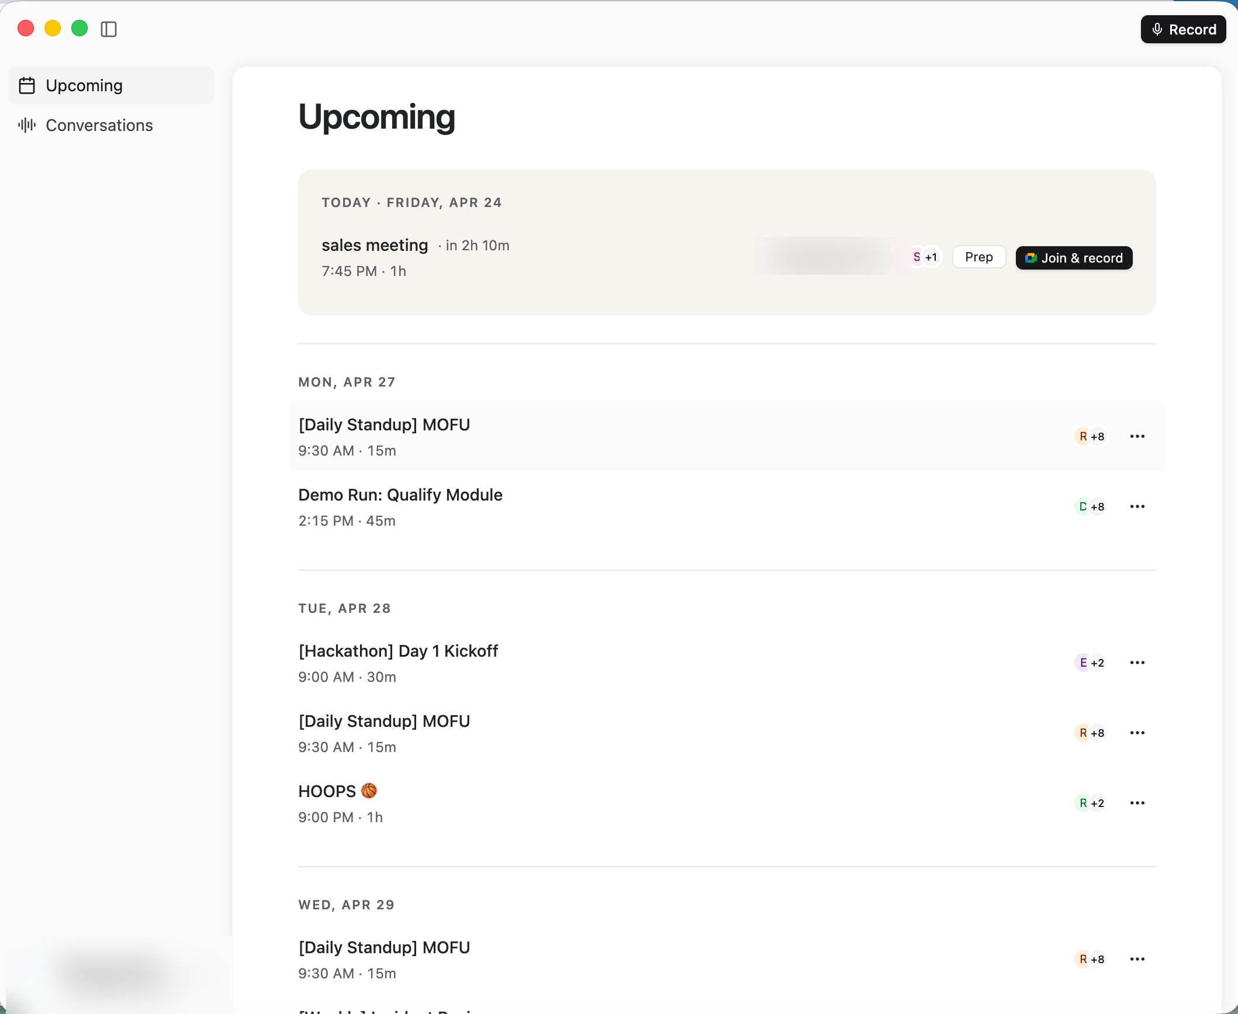This screenshot has height=1014, width=1238.
Task: Click the 9:00 PM · 1h time text
Action: click(x=340, y=818)
